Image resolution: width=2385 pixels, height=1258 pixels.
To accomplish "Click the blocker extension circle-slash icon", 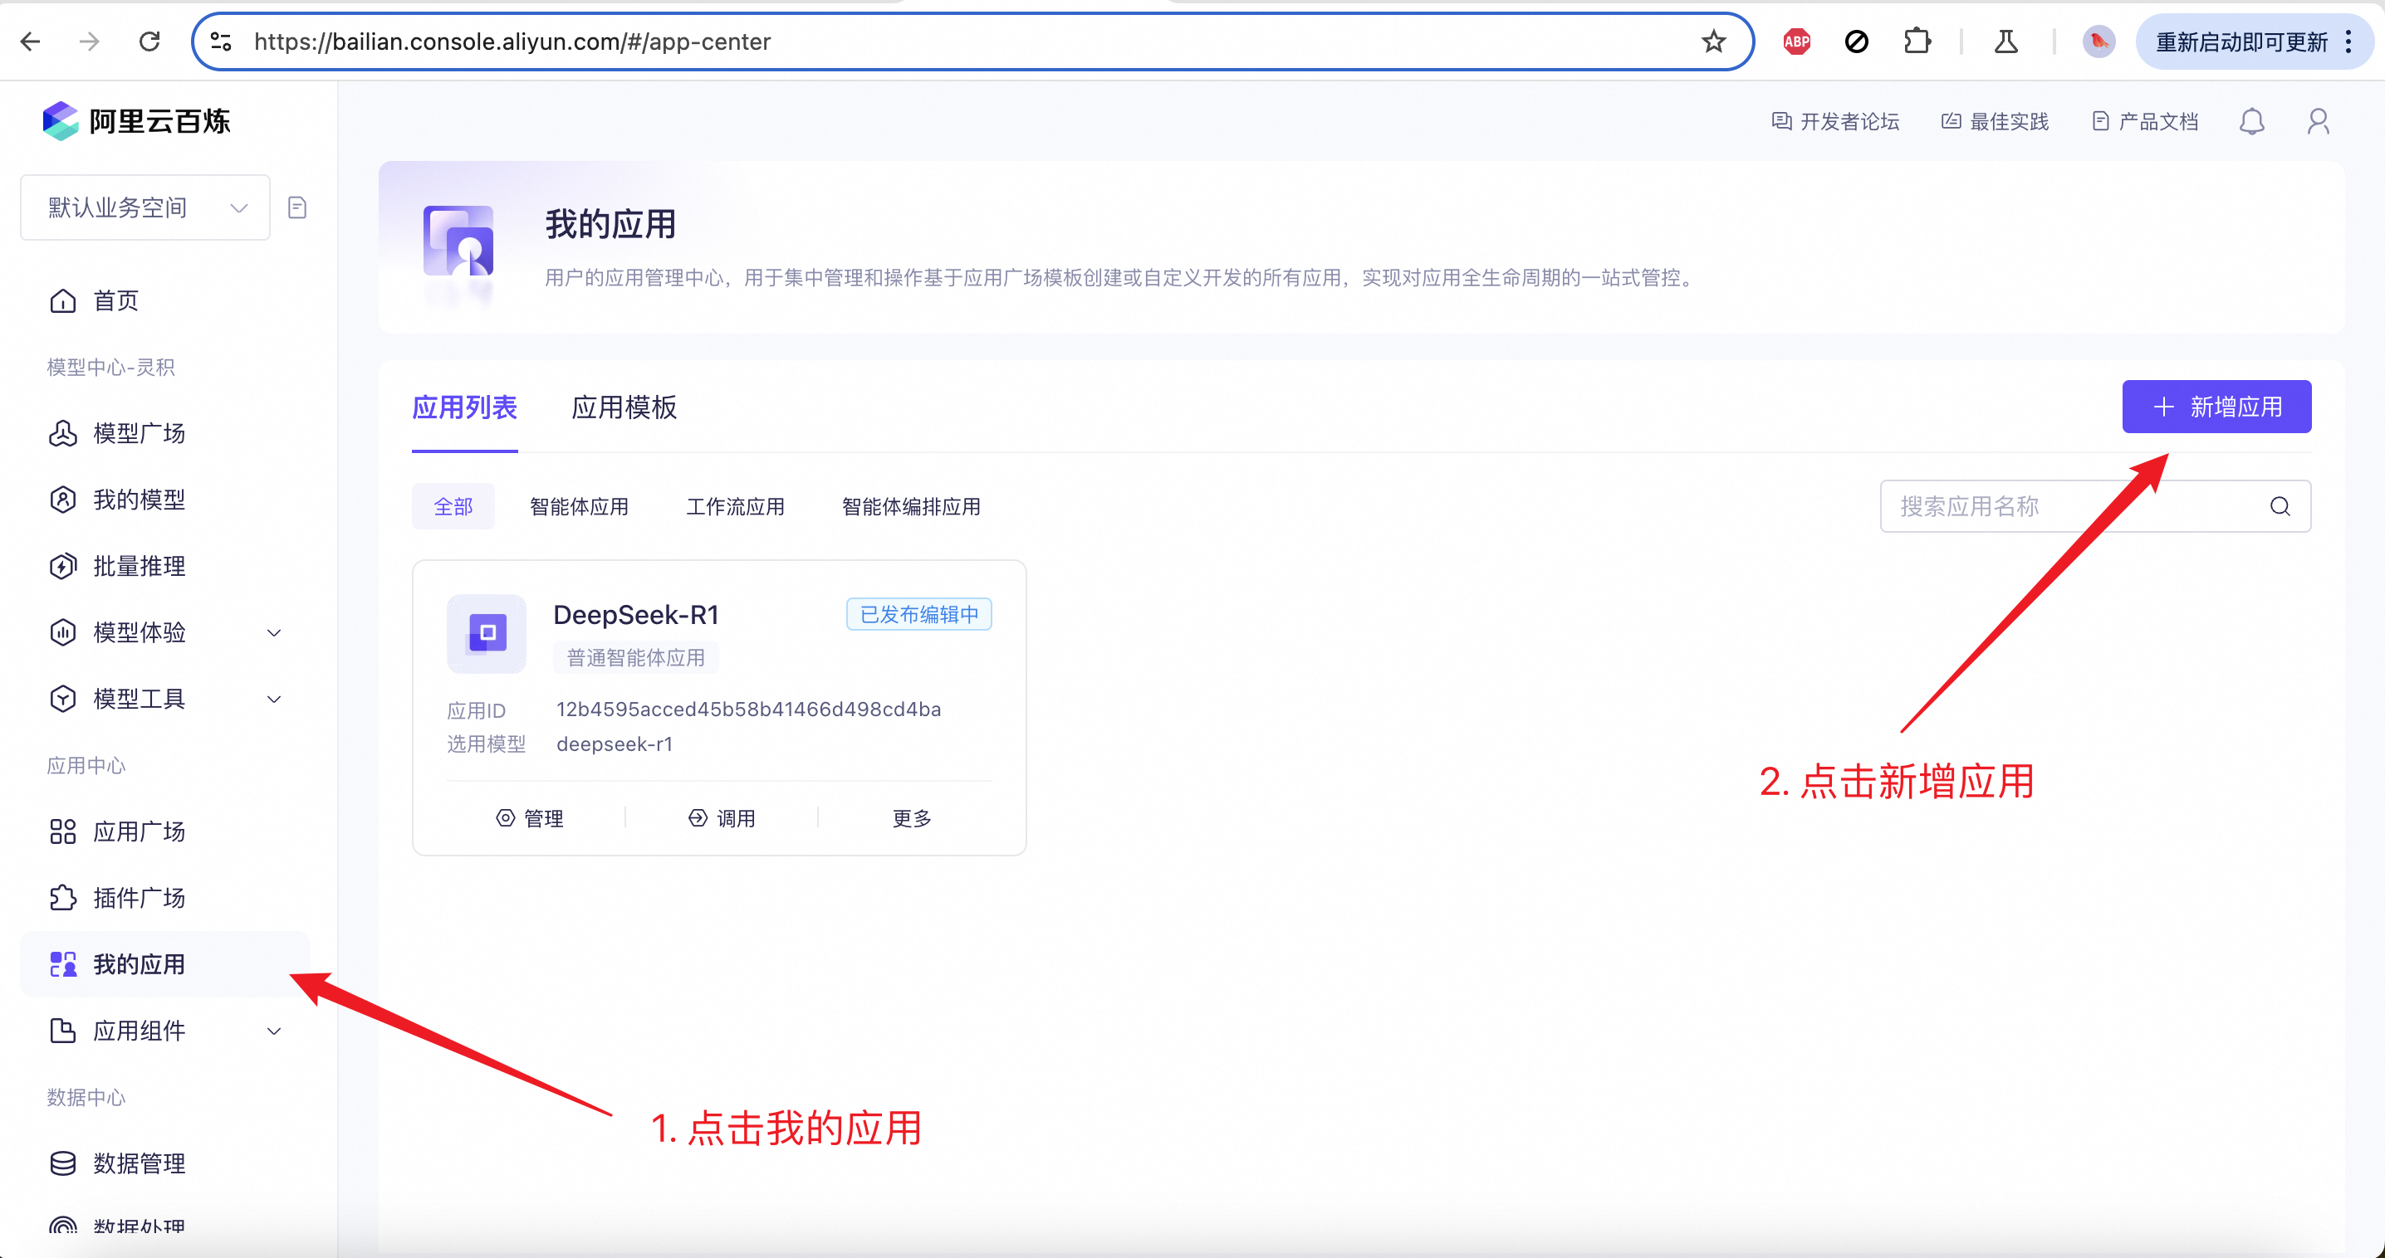I will 1856,41.
